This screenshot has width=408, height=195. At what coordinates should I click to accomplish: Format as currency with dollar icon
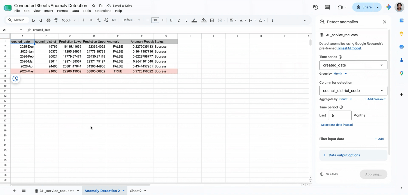(x=83, y=20)
